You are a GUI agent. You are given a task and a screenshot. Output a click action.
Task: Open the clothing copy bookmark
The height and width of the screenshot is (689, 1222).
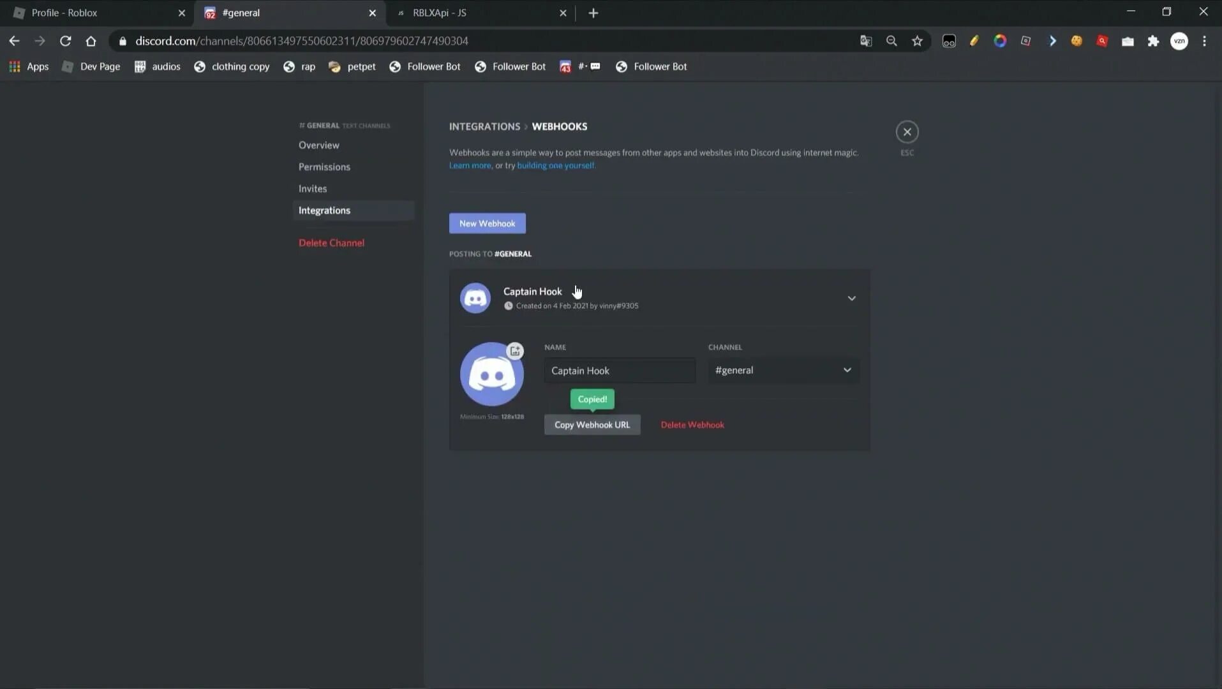[240, 66]
